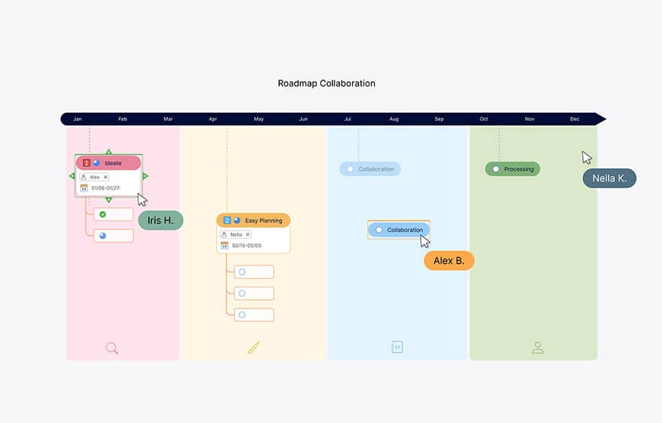Click Dec on the timeline bar
662x423 pixels.
pyautogui.click(x=575, y=119)
